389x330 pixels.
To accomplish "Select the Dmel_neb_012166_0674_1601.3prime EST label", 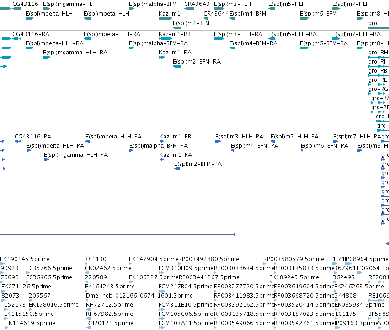I will [139, 296].
